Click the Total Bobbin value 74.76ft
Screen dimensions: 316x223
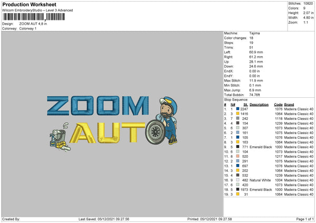point(254,95)
